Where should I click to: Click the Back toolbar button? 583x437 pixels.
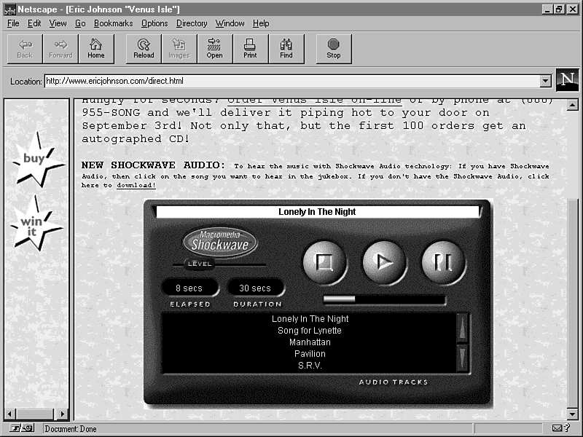click(25, 49)
